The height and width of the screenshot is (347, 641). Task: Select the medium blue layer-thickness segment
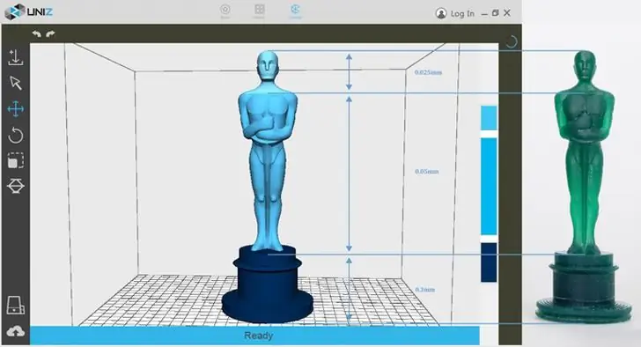click(489, 187)
